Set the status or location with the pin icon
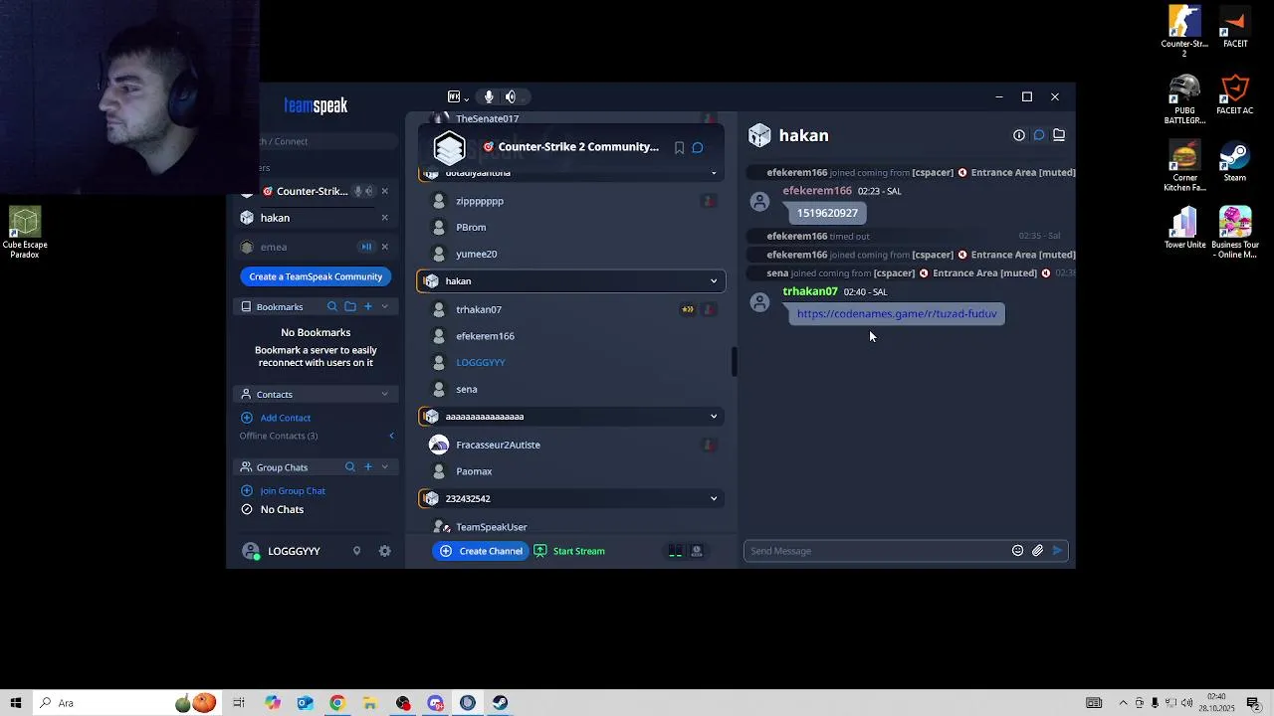Viewport: 1274px width, 716px height. tap(356, 551)
